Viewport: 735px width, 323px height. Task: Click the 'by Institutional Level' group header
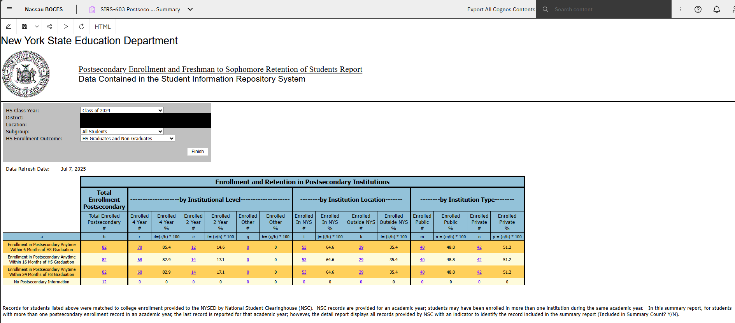[210, 200]
